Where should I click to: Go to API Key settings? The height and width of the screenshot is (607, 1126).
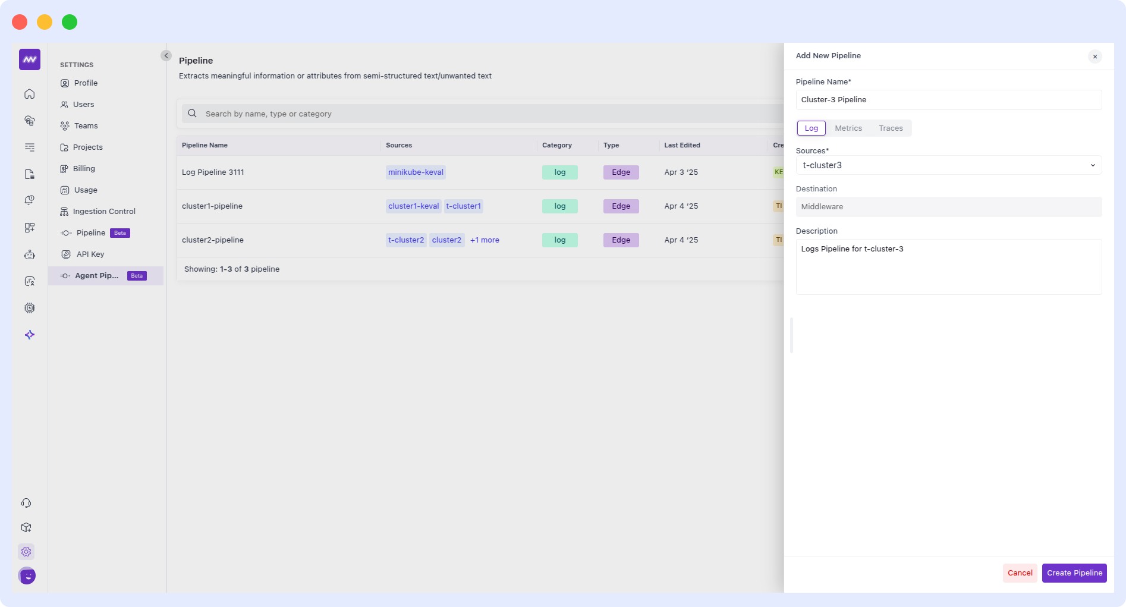pos(90,254)
